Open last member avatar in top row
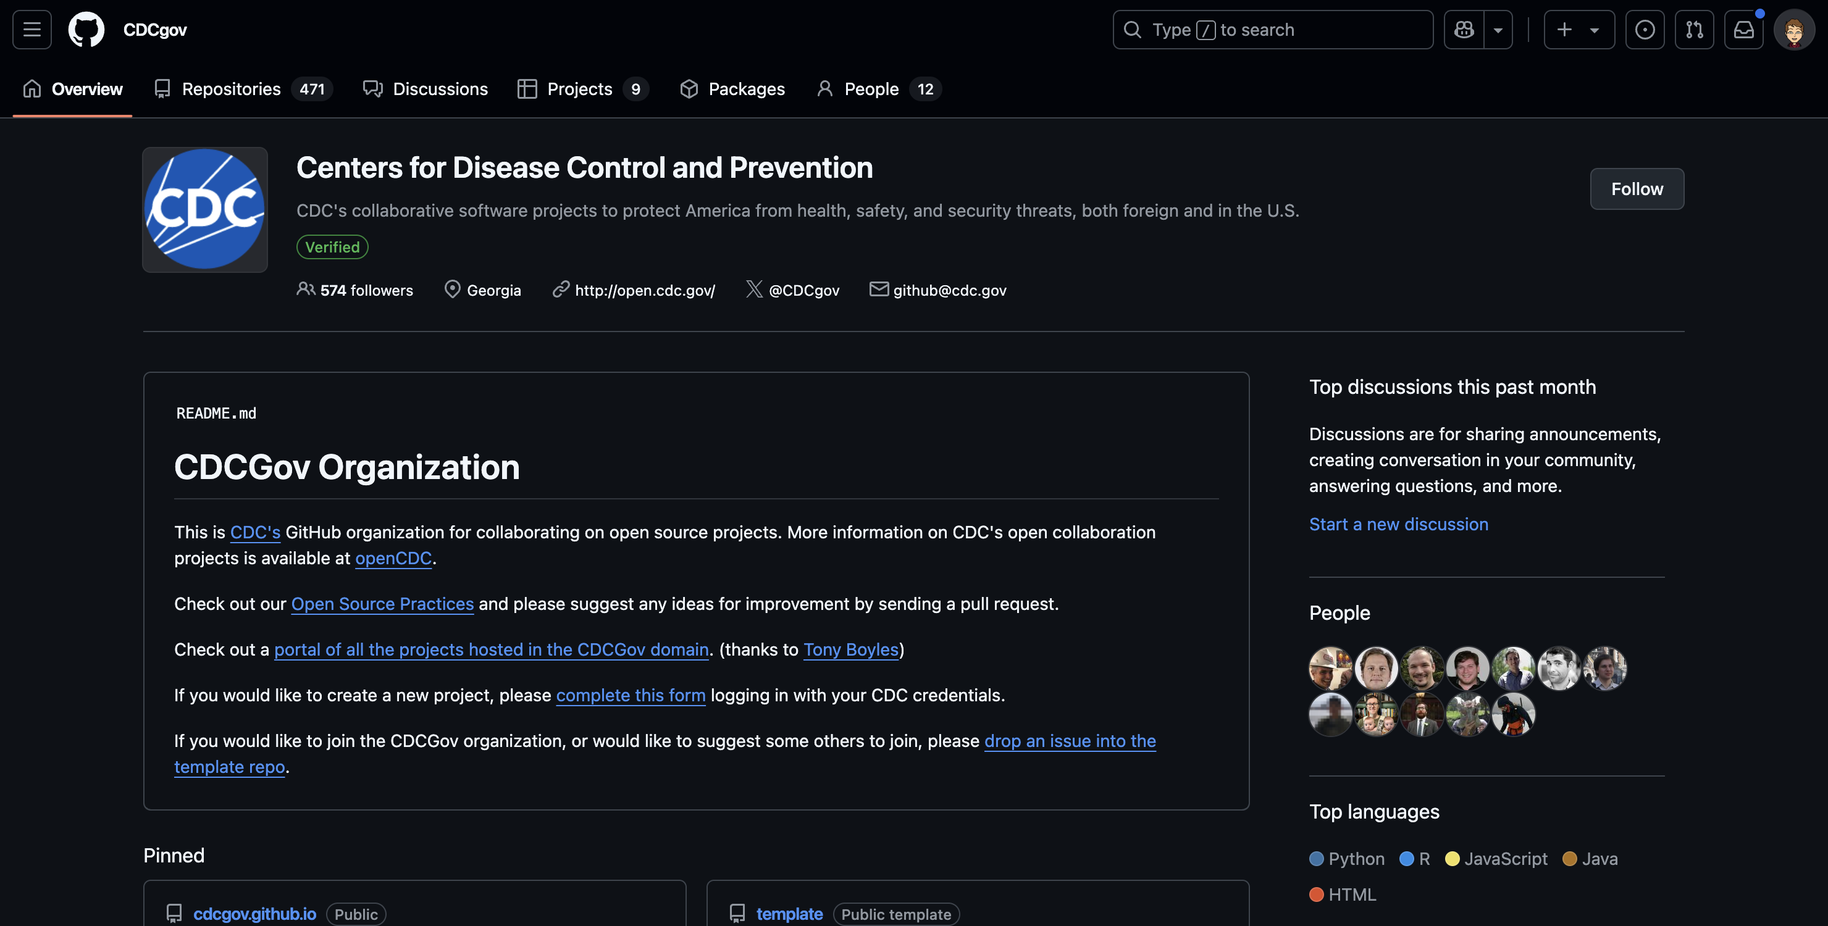The width and height of the screenshot is (1828, 926). (x=1604, y=668)
